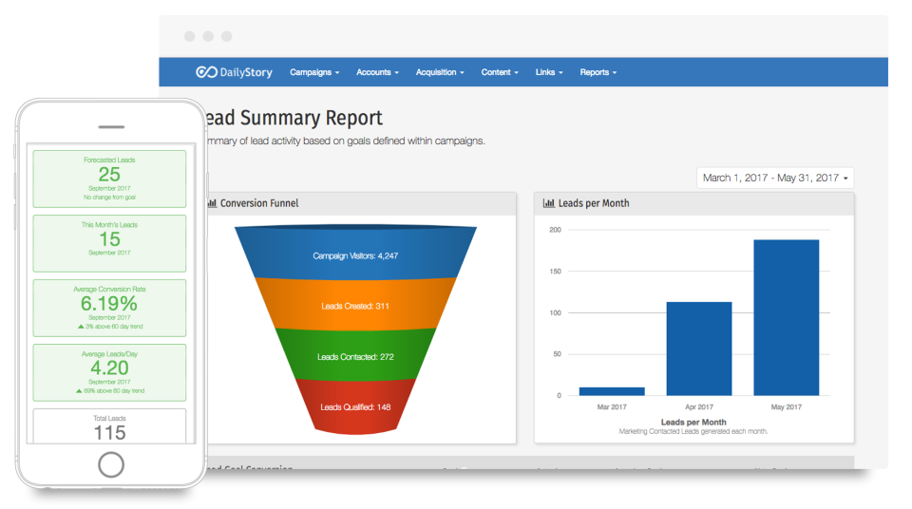Select the orange Leads Created funnel layer
The image size is (912, 509).
(x=356, y=306)
